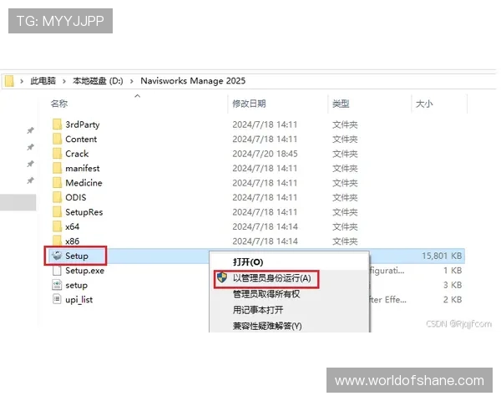Click the pin icon beside the Medicine row
Screen dimensions: 501x401
tap(30, 180)
